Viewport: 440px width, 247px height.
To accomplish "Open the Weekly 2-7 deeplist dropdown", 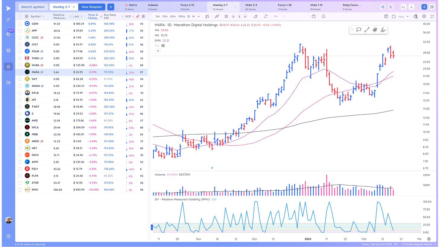I will tap(64, 7).
